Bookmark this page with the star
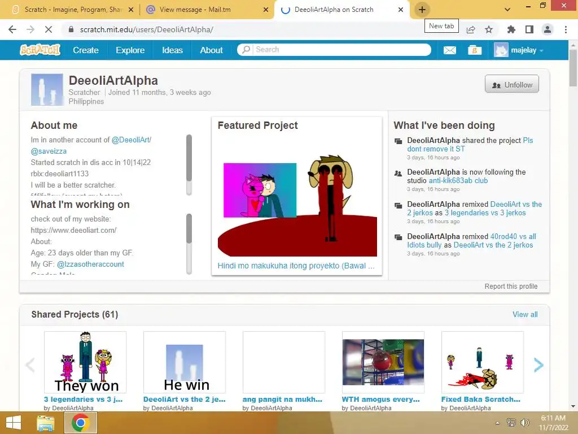Viewport: 578px width, 434px height. (489, 29)
